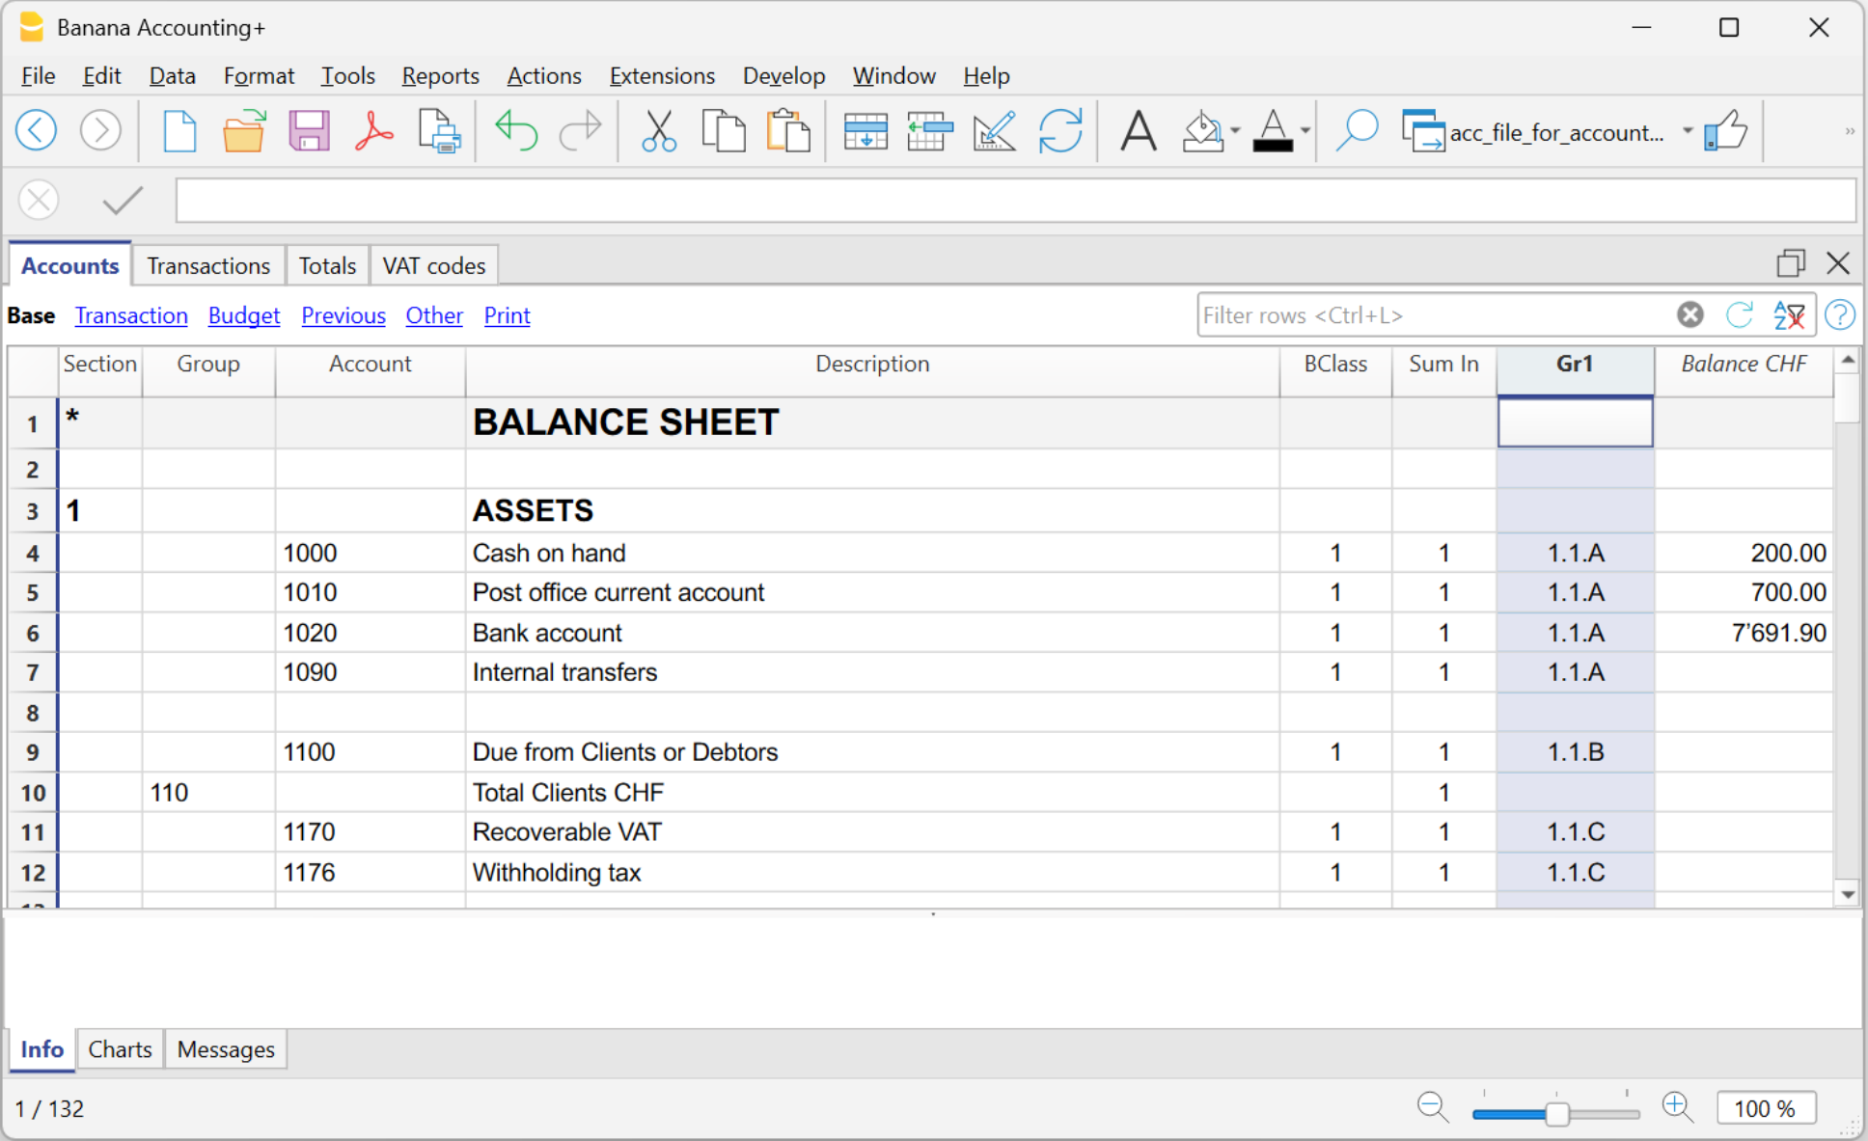Click the zoom level slider
This screenshot has width=1868, height=1141.
[x=1555, y=1114]
